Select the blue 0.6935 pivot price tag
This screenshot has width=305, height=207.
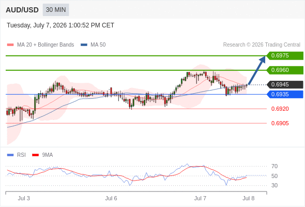[x=285, y=95]
